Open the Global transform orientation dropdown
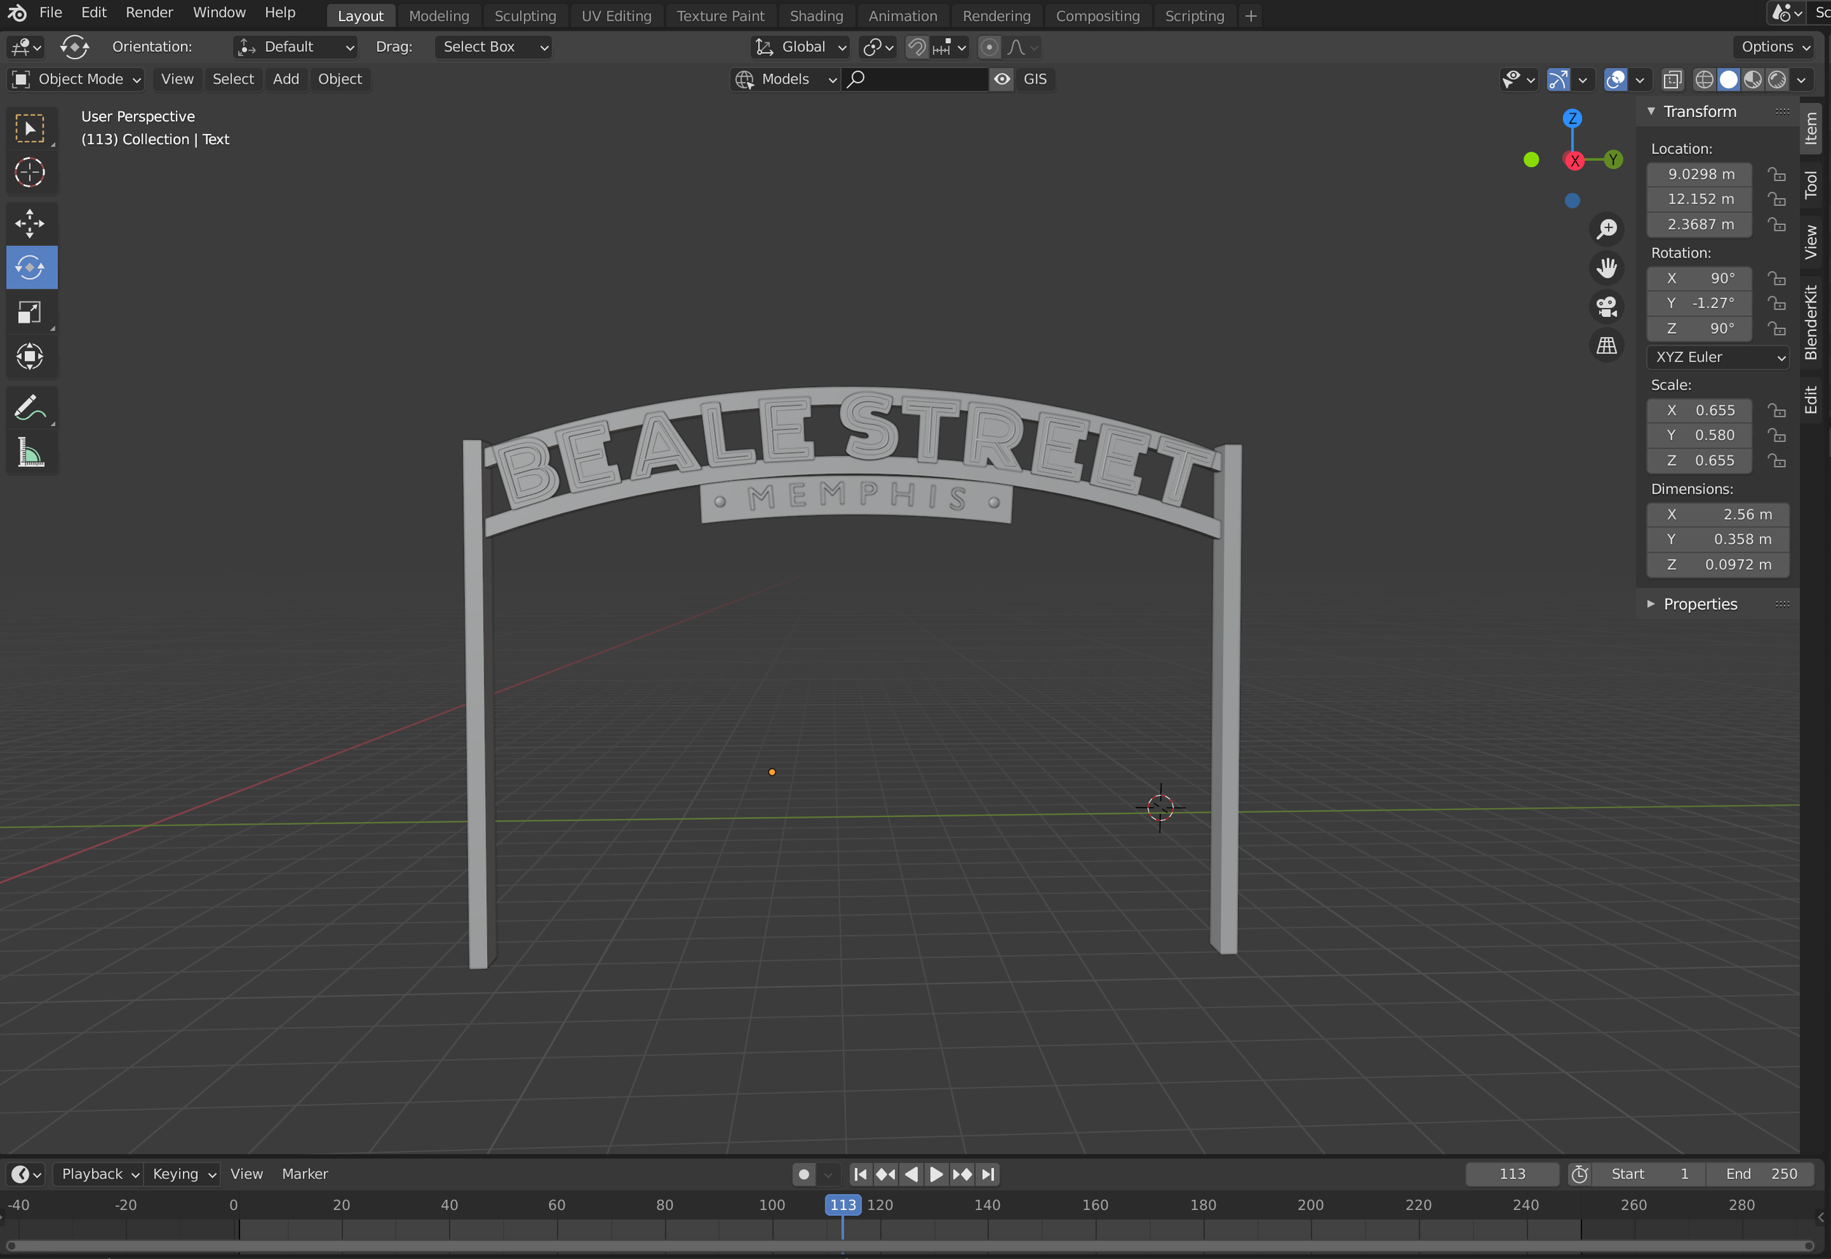 pyautogui.click(x=801, y=48)
